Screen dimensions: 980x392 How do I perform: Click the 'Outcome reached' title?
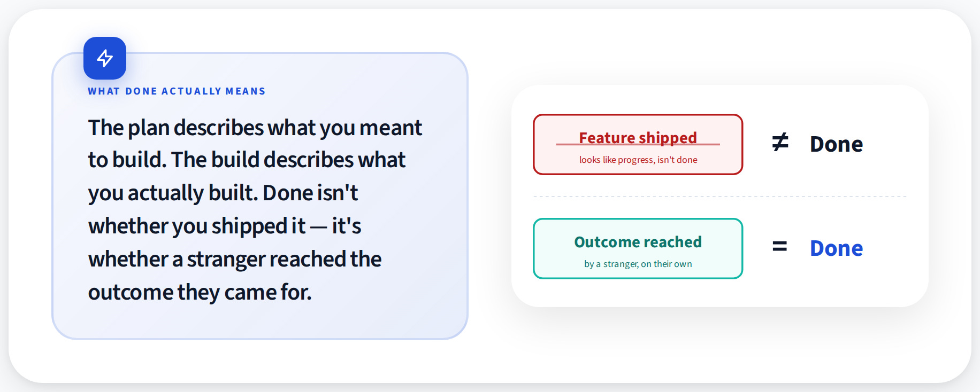638,242
